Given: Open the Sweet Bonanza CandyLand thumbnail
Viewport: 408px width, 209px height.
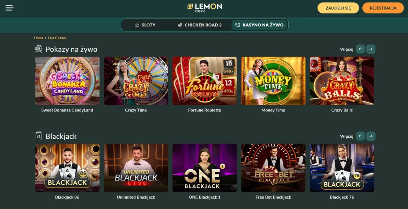Looking at the screenshot, I should tap(67, 81).
